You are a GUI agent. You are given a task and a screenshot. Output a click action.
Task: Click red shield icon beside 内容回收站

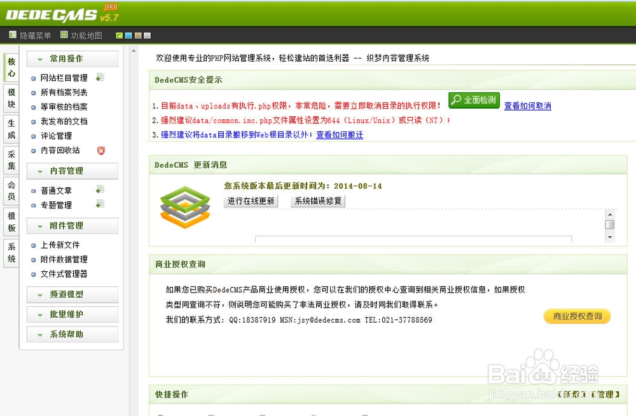[x=101, y=151]
